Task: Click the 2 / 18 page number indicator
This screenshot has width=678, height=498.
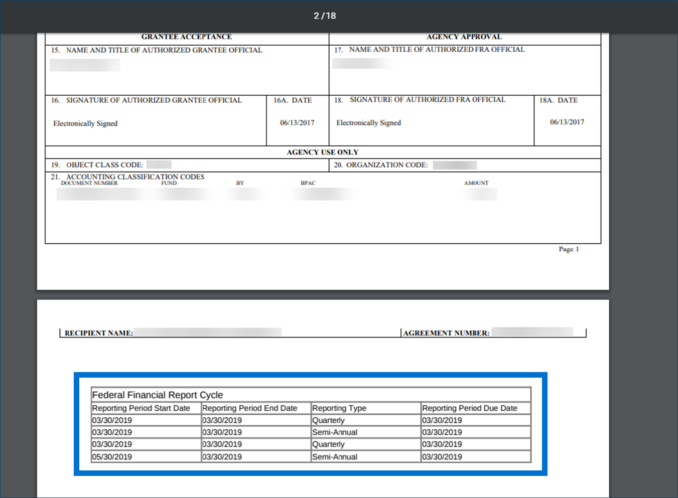Action: [325, 16]
